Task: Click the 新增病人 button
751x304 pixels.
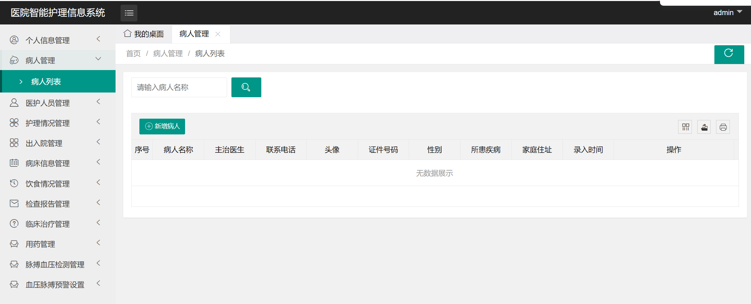Action: point(162,126)
